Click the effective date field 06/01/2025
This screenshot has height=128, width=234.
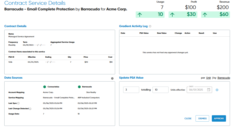pyautogui.click(x=199, y=90)
